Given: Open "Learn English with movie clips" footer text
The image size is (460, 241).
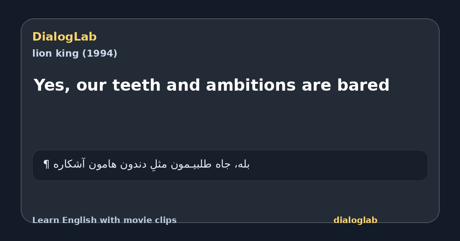Looking at the screenshot, I should pyautogui.click(x=104, y=220).
